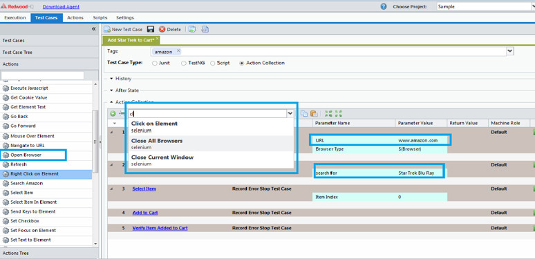Select the Script radio button

point(213,63)
